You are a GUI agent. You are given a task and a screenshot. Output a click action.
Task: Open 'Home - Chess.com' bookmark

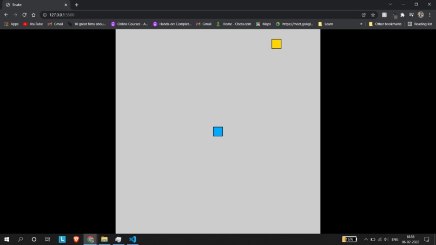pyautogui.click(x=234, y=24)
